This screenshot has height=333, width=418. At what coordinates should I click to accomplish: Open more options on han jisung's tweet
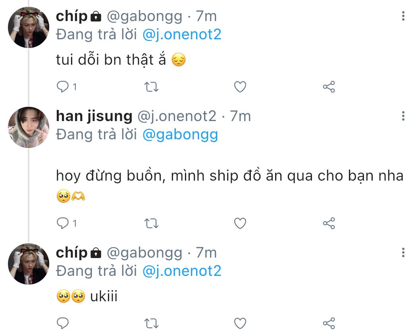[403, 116]
